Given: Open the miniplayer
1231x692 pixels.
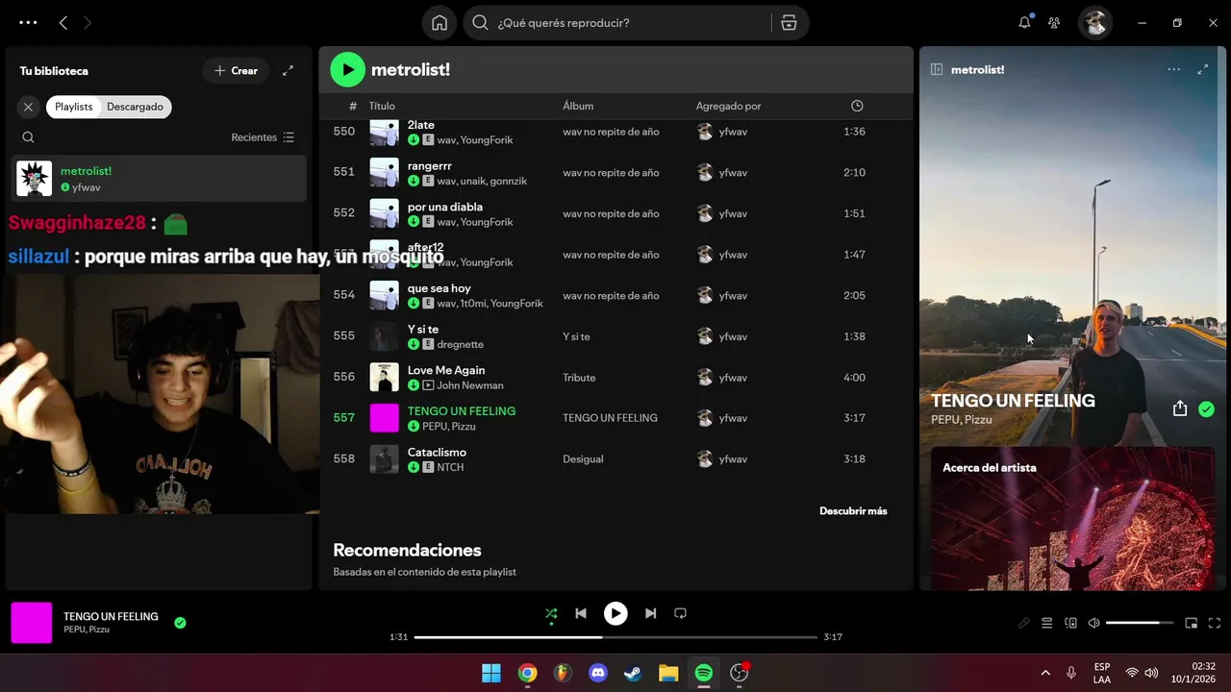Looking at the screenshot, I should tap(1191, 623).
